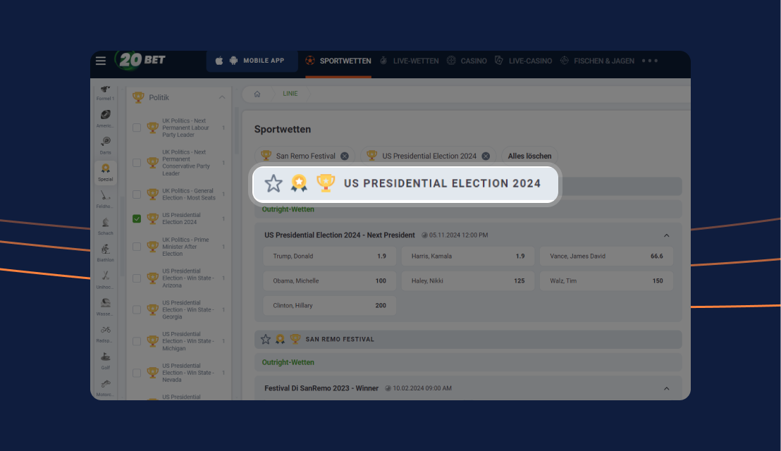The height and width of the screenshot is (451, 781).
Task: Click the trophy icon in US Presidential Election header
Action: [x=326, y=183]
